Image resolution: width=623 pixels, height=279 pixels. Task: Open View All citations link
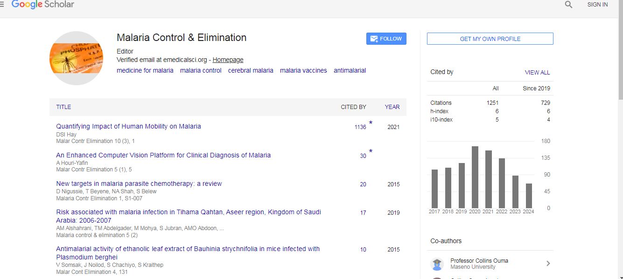click(537, 73)
